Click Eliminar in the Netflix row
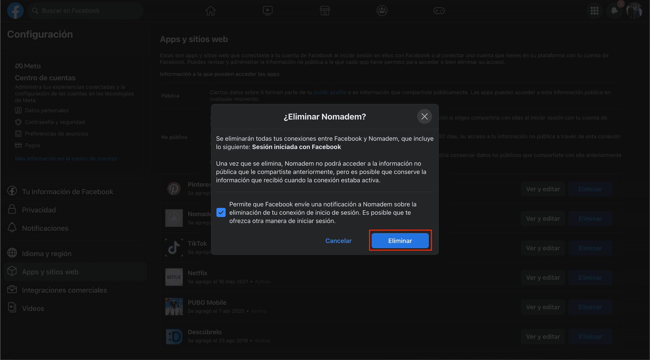The image size is (650, 360). pos(590,277)
